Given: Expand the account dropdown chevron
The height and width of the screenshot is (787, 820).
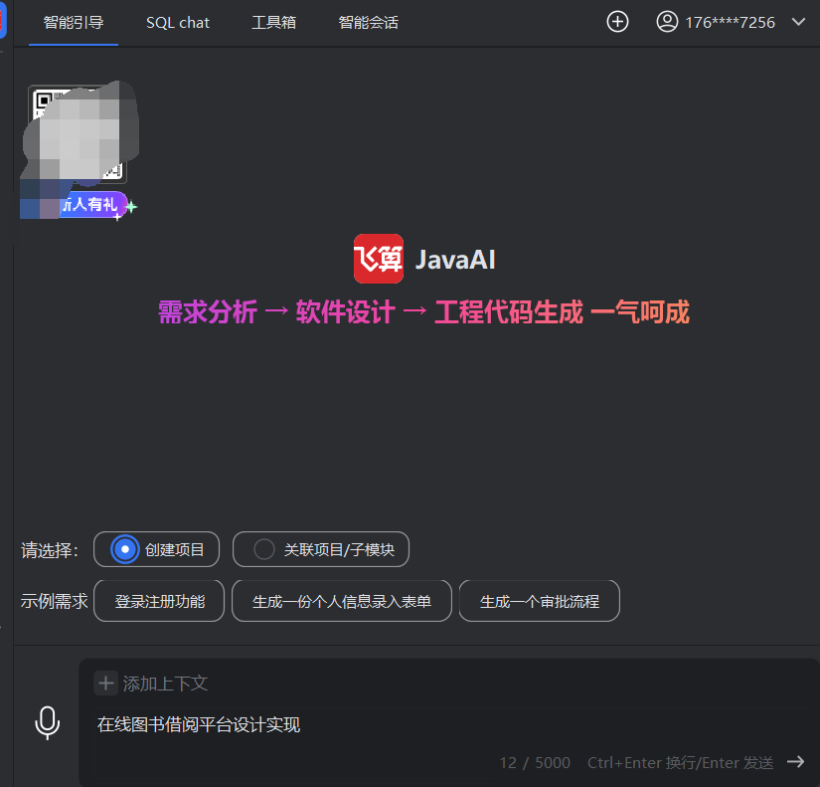Looking at the screenshot, I should click(798, 22).
